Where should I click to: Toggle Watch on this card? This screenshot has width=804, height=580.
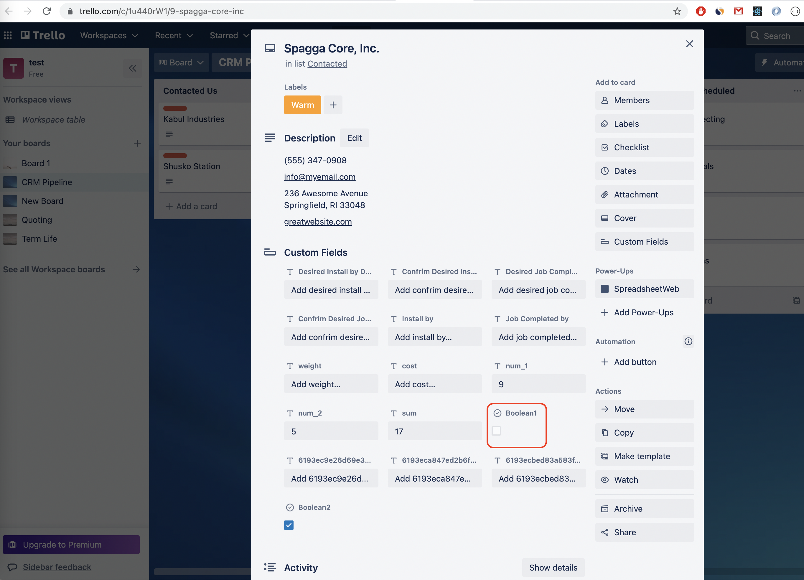coord(644,480)
